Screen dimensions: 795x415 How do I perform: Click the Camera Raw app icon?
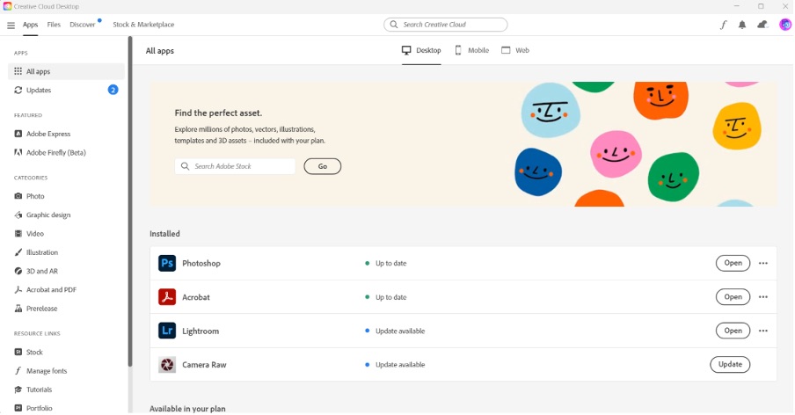[167, 364]
